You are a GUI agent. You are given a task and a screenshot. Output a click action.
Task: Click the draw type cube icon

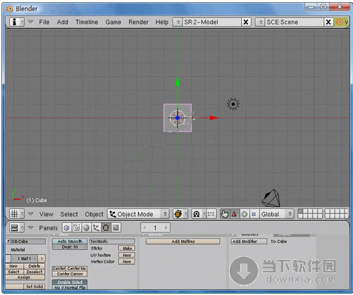pos(178,214)
